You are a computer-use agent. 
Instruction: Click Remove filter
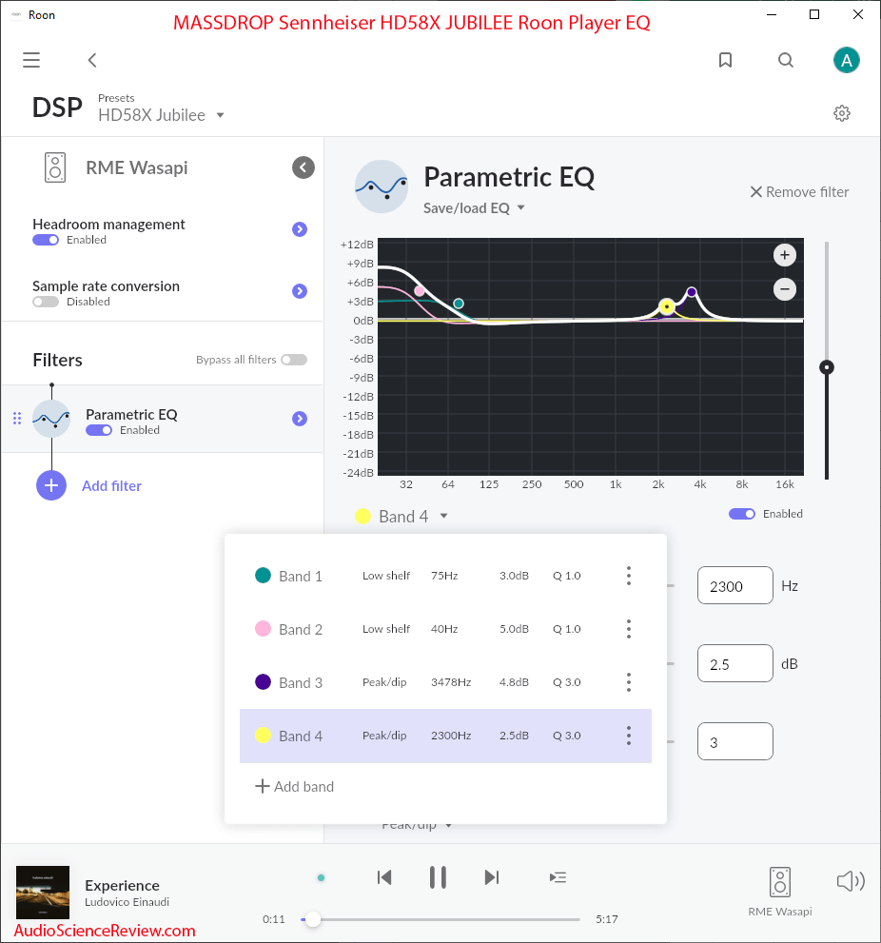[799, 192]
